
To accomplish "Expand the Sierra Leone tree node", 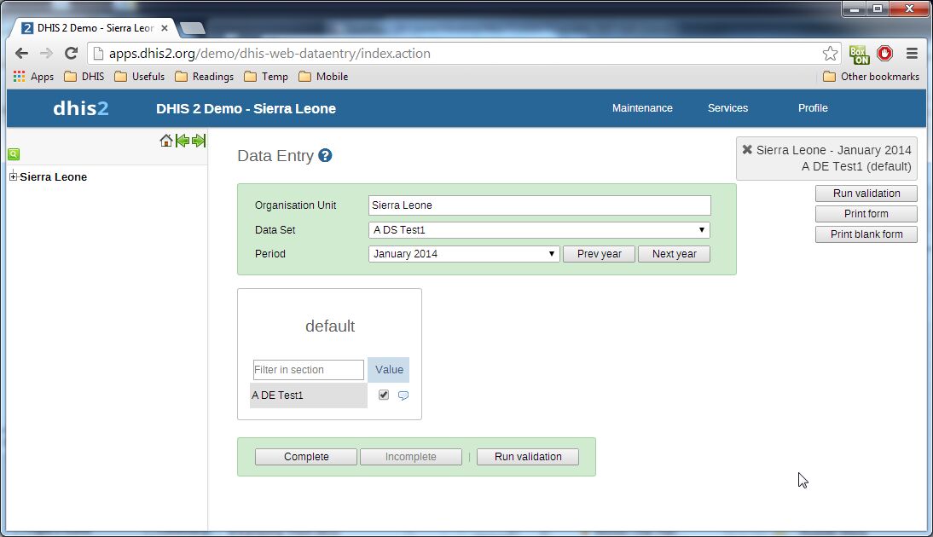I will click(13, 177).
